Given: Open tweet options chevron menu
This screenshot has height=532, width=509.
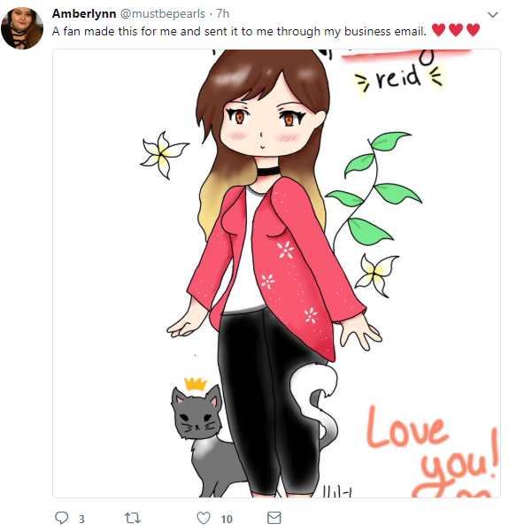Looking at the screenshot, I should (492, 14).
